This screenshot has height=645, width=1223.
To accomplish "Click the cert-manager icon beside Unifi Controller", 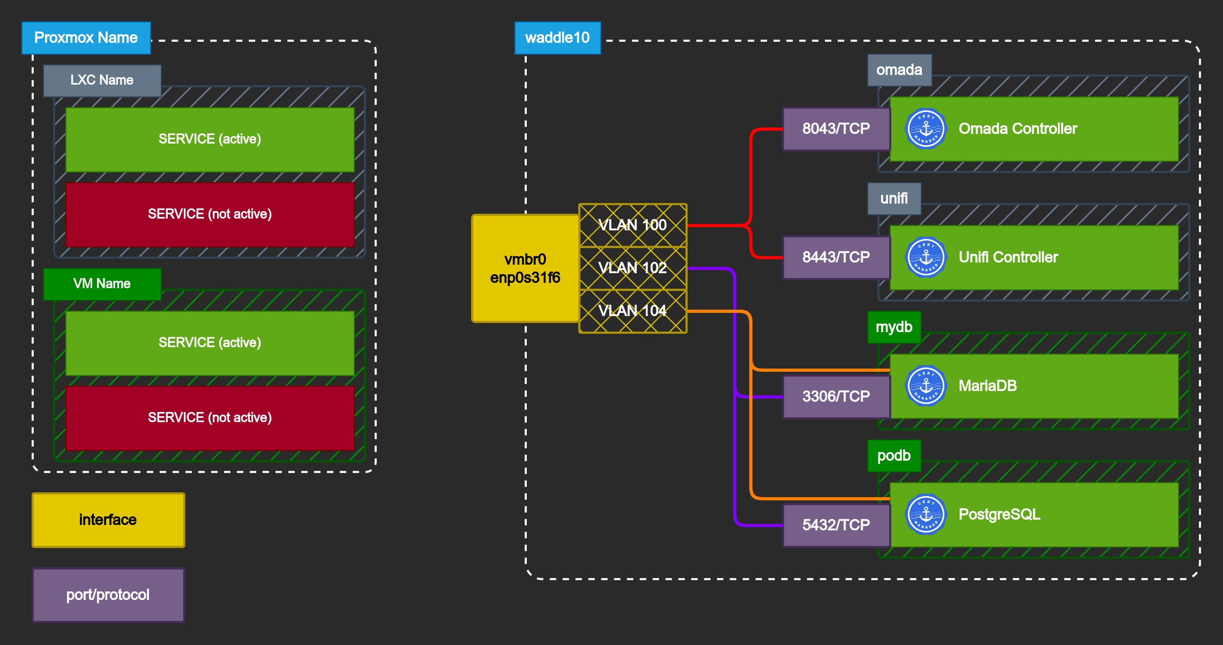I will (926, 257).
